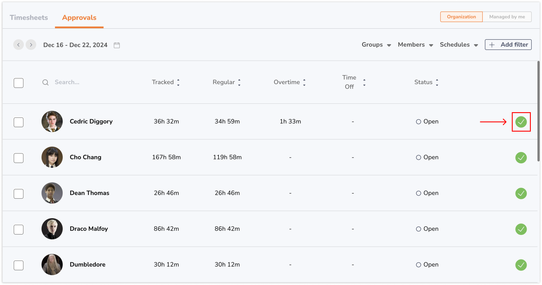
Task: Switch view to Managed by me
Action: [x=507, y=17]
